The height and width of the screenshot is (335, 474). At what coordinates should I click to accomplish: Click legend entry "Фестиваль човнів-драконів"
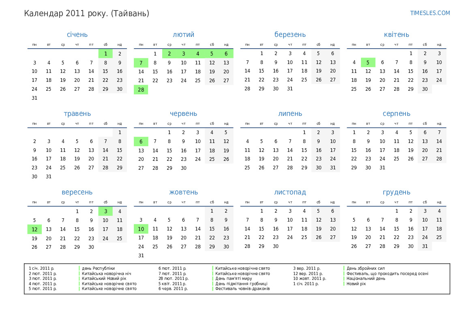[x=242, y=289]
